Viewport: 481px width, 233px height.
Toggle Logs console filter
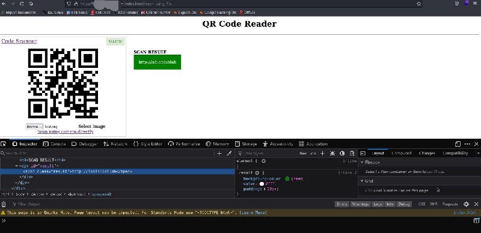[x=378, y=204]
